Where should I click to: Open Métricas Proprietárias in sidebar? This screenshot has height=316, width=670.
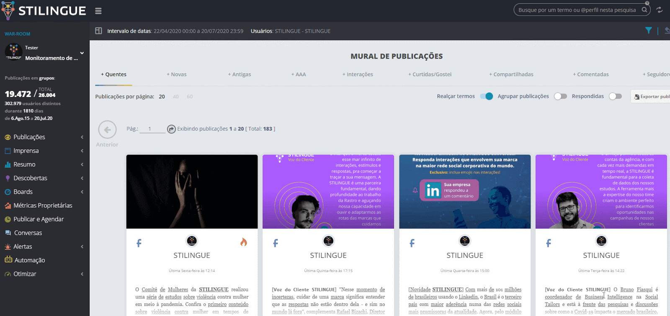(x=43, y=206)
